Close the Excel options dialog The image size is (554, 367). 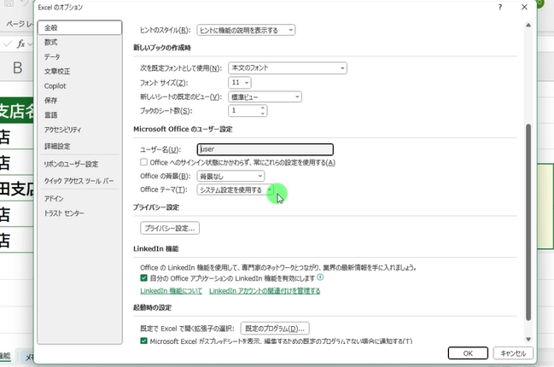click(524, 7)
